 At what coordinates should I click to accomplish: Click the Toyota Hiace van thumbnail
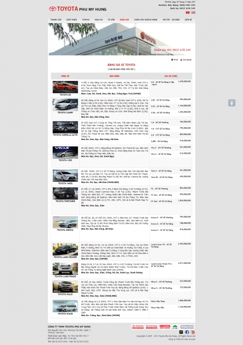point(65,306)
